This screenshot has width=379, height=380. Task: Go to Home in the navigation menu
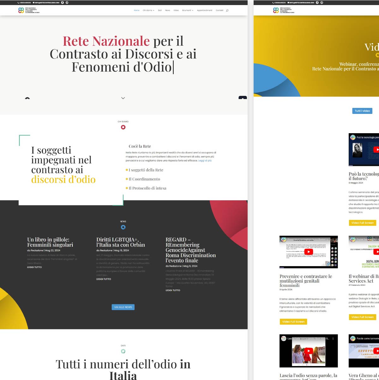click(x=136, y=10)
